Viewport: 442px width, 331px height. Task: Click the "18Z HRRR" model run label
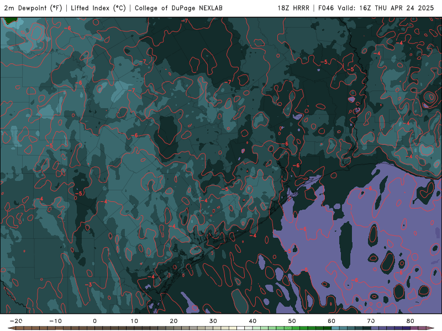tap(293, 8)
